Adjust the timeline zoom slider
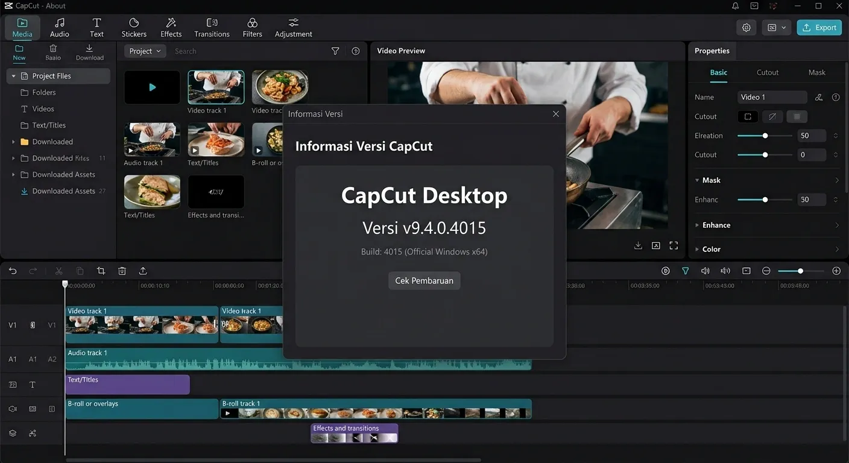The height and width of the screenshot is (463, 849). 800,271
